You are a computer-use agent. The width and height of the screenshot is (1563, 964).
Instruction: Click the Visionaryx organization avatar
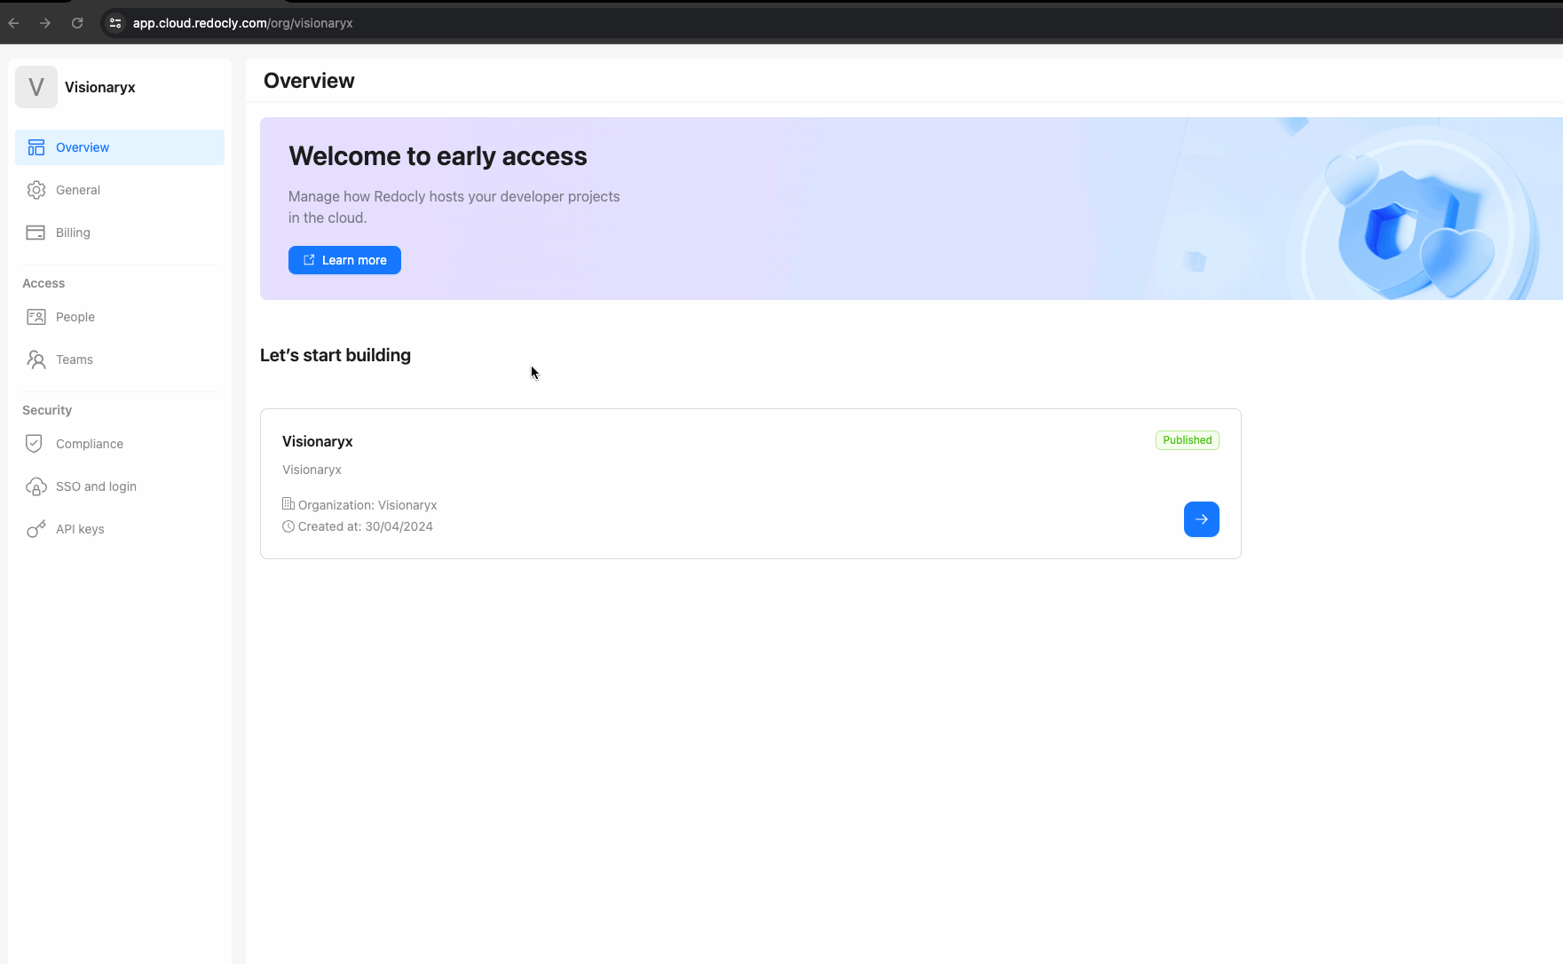[36, 87]
